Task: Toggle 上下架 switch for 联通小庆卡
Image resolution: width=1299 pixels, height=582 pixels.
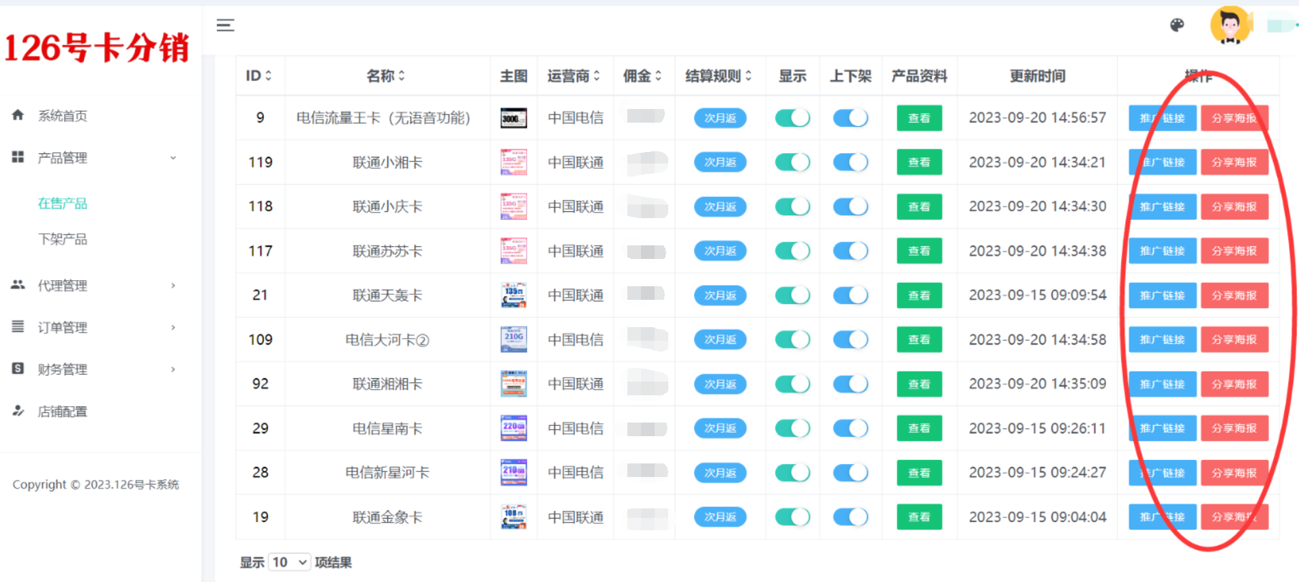Action: pos(850,206)
